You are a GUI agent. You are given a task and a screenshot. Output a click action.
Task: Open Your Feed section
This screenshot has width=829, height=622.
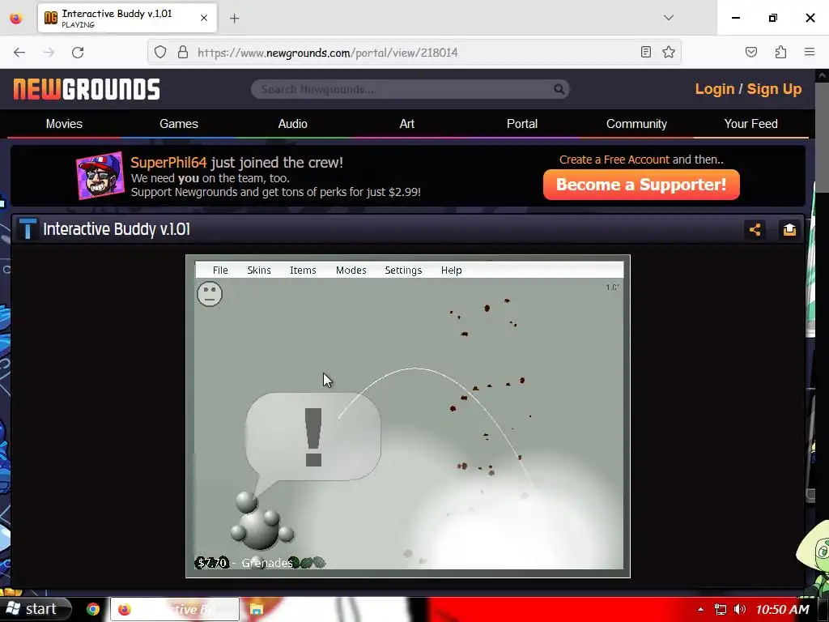[750, 124]
